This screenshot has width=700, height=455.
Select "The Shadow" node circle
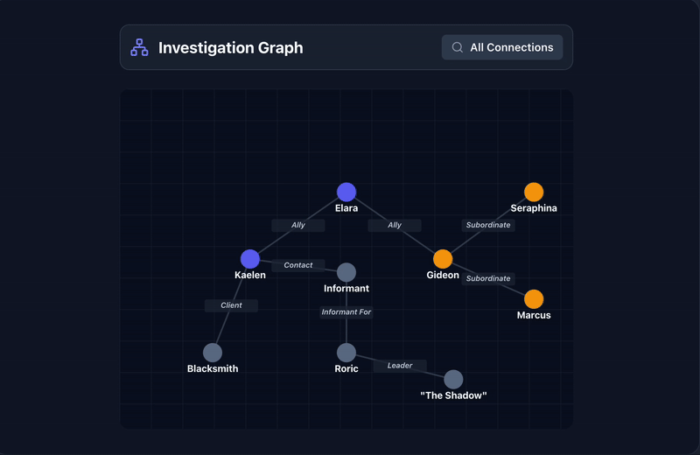click(x=453, y=380)
